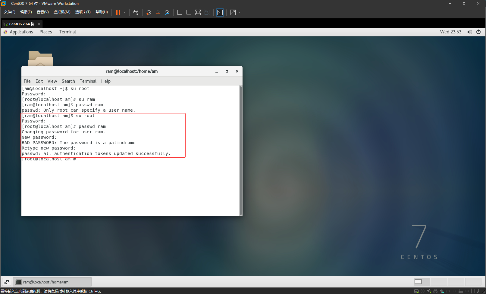The image size is (486, 294).
Task: Click the terminal's vertical scrollbar
Action: 240,150
